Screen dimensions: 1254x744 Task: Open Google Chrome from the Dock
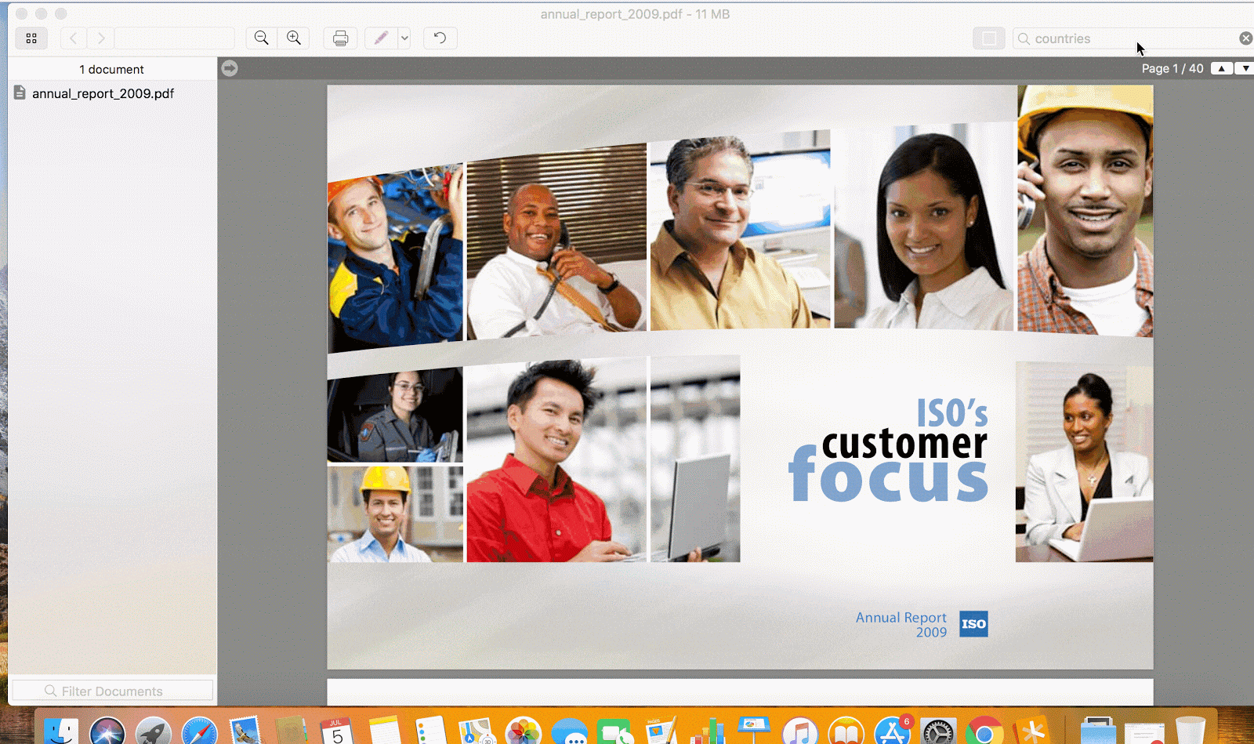coord(985,731)
